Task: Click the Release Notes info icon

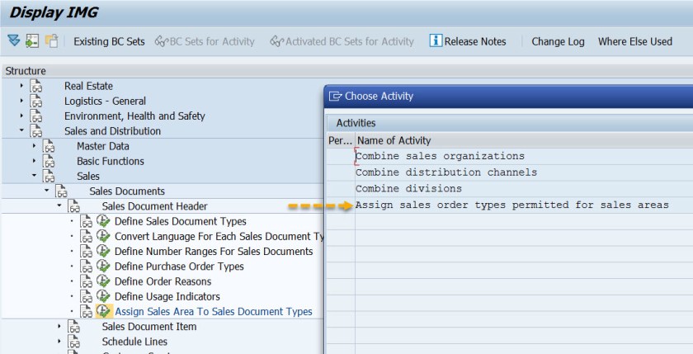Action: pos(436,41)
